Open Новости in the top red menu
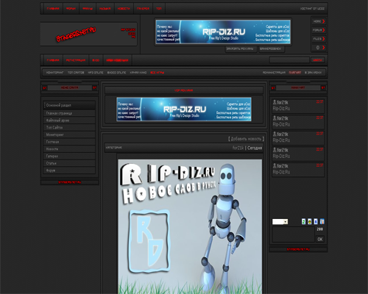 [124, 9]
